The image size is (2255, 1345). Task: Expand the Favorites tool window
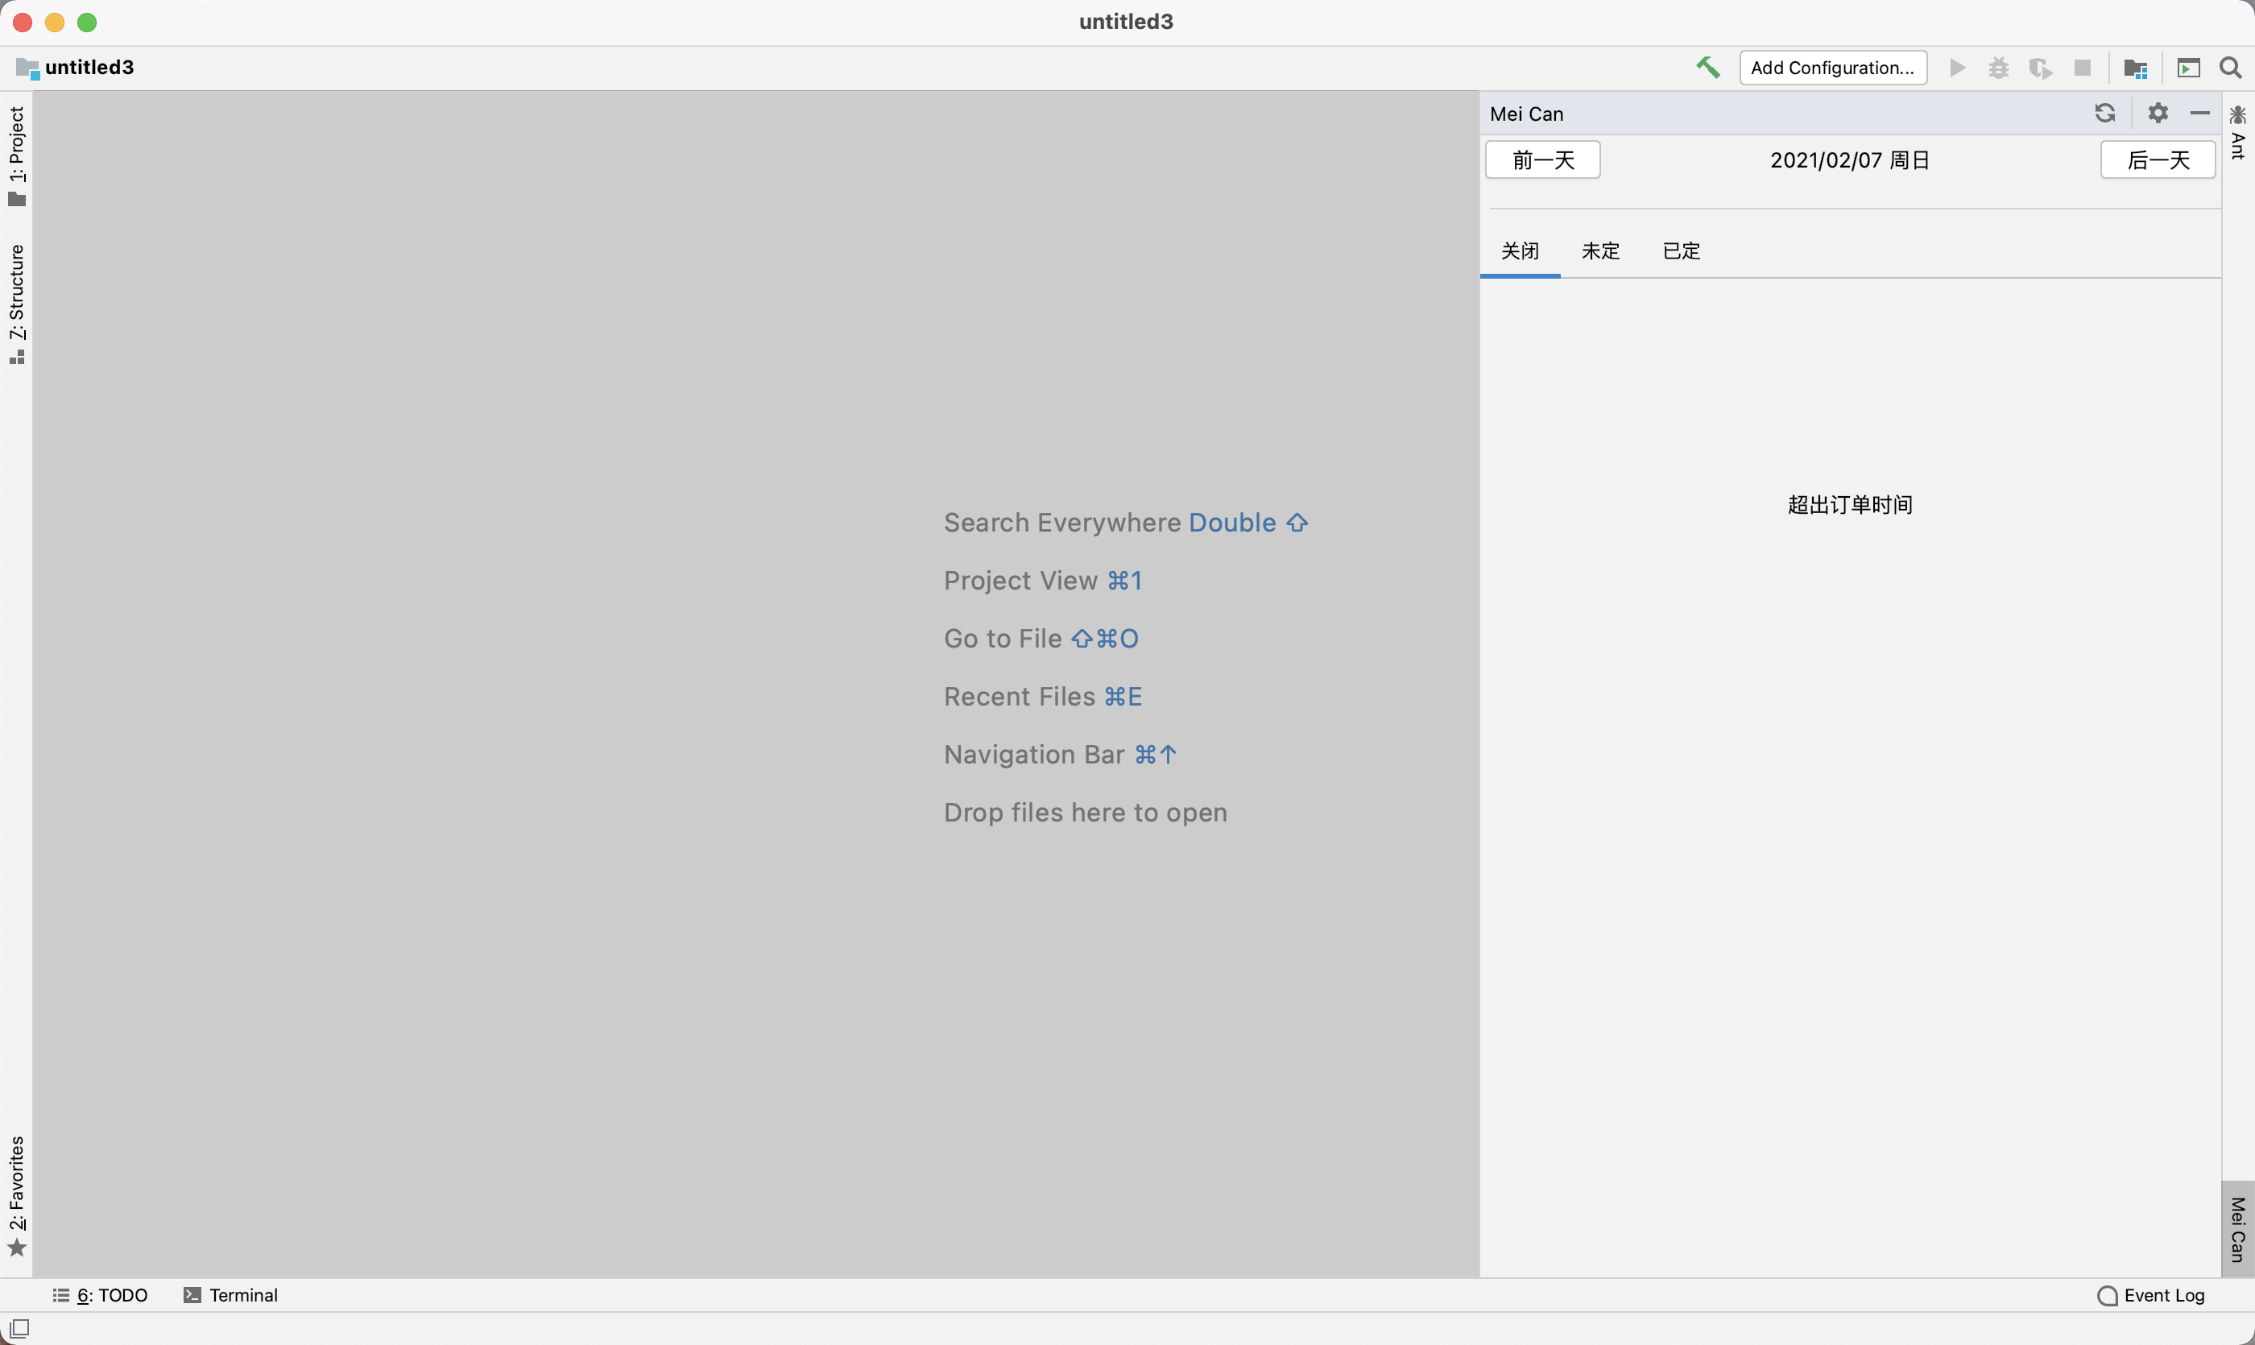16,1196
